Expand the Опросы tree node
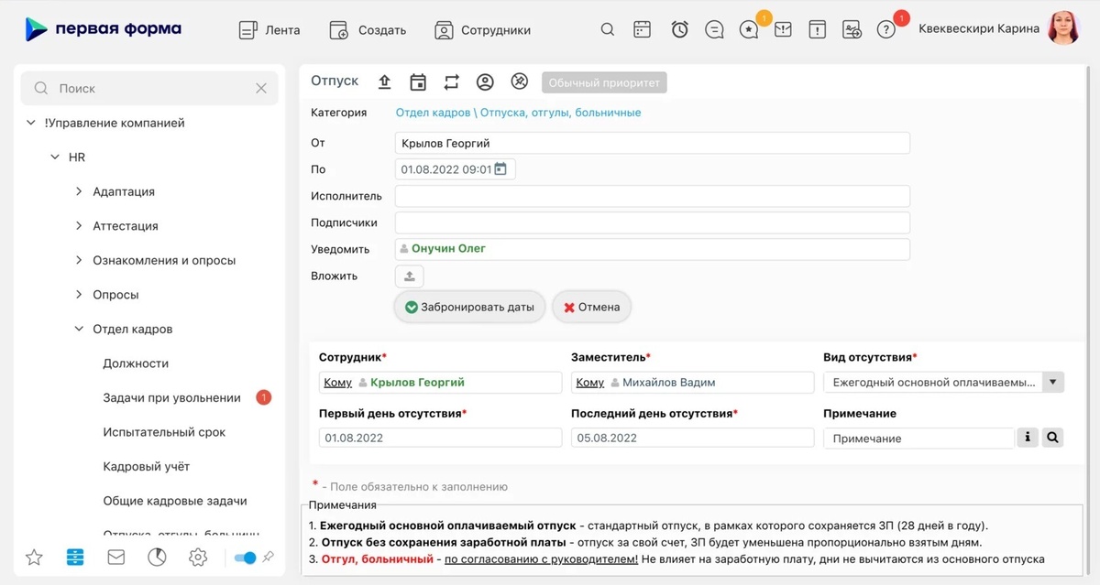The image size is (1100, 585). pos(79,295)
